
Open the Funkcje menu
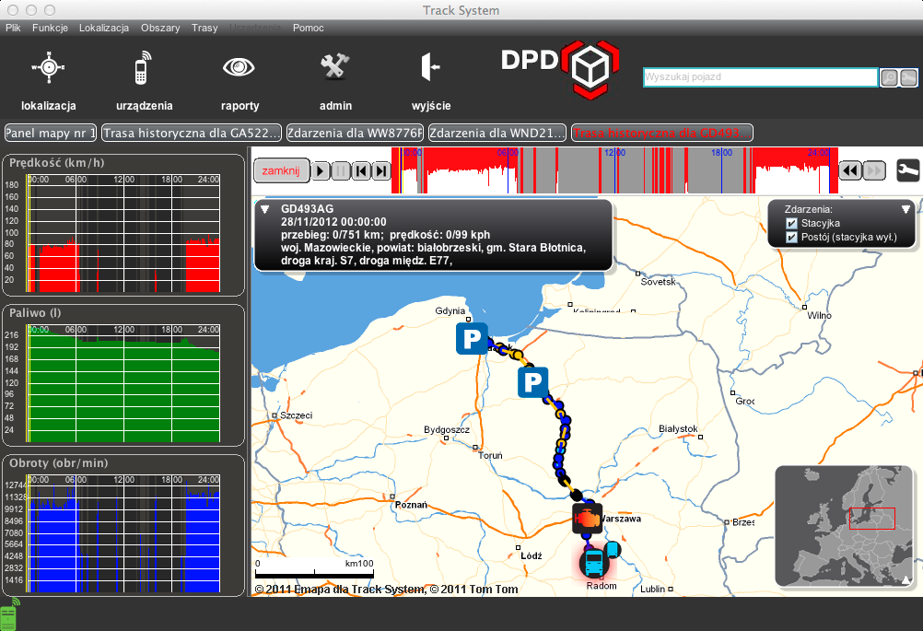tap(50, 28)
